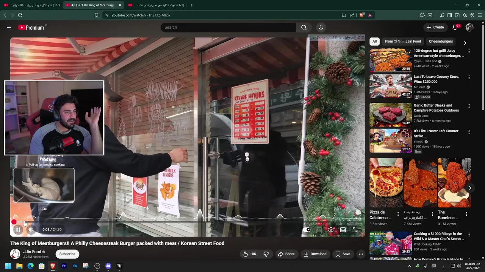The height and width of the screenshot is (272, 485).
Task: Open more options for 120-degree hot grill video
Action: click(469, 51)
